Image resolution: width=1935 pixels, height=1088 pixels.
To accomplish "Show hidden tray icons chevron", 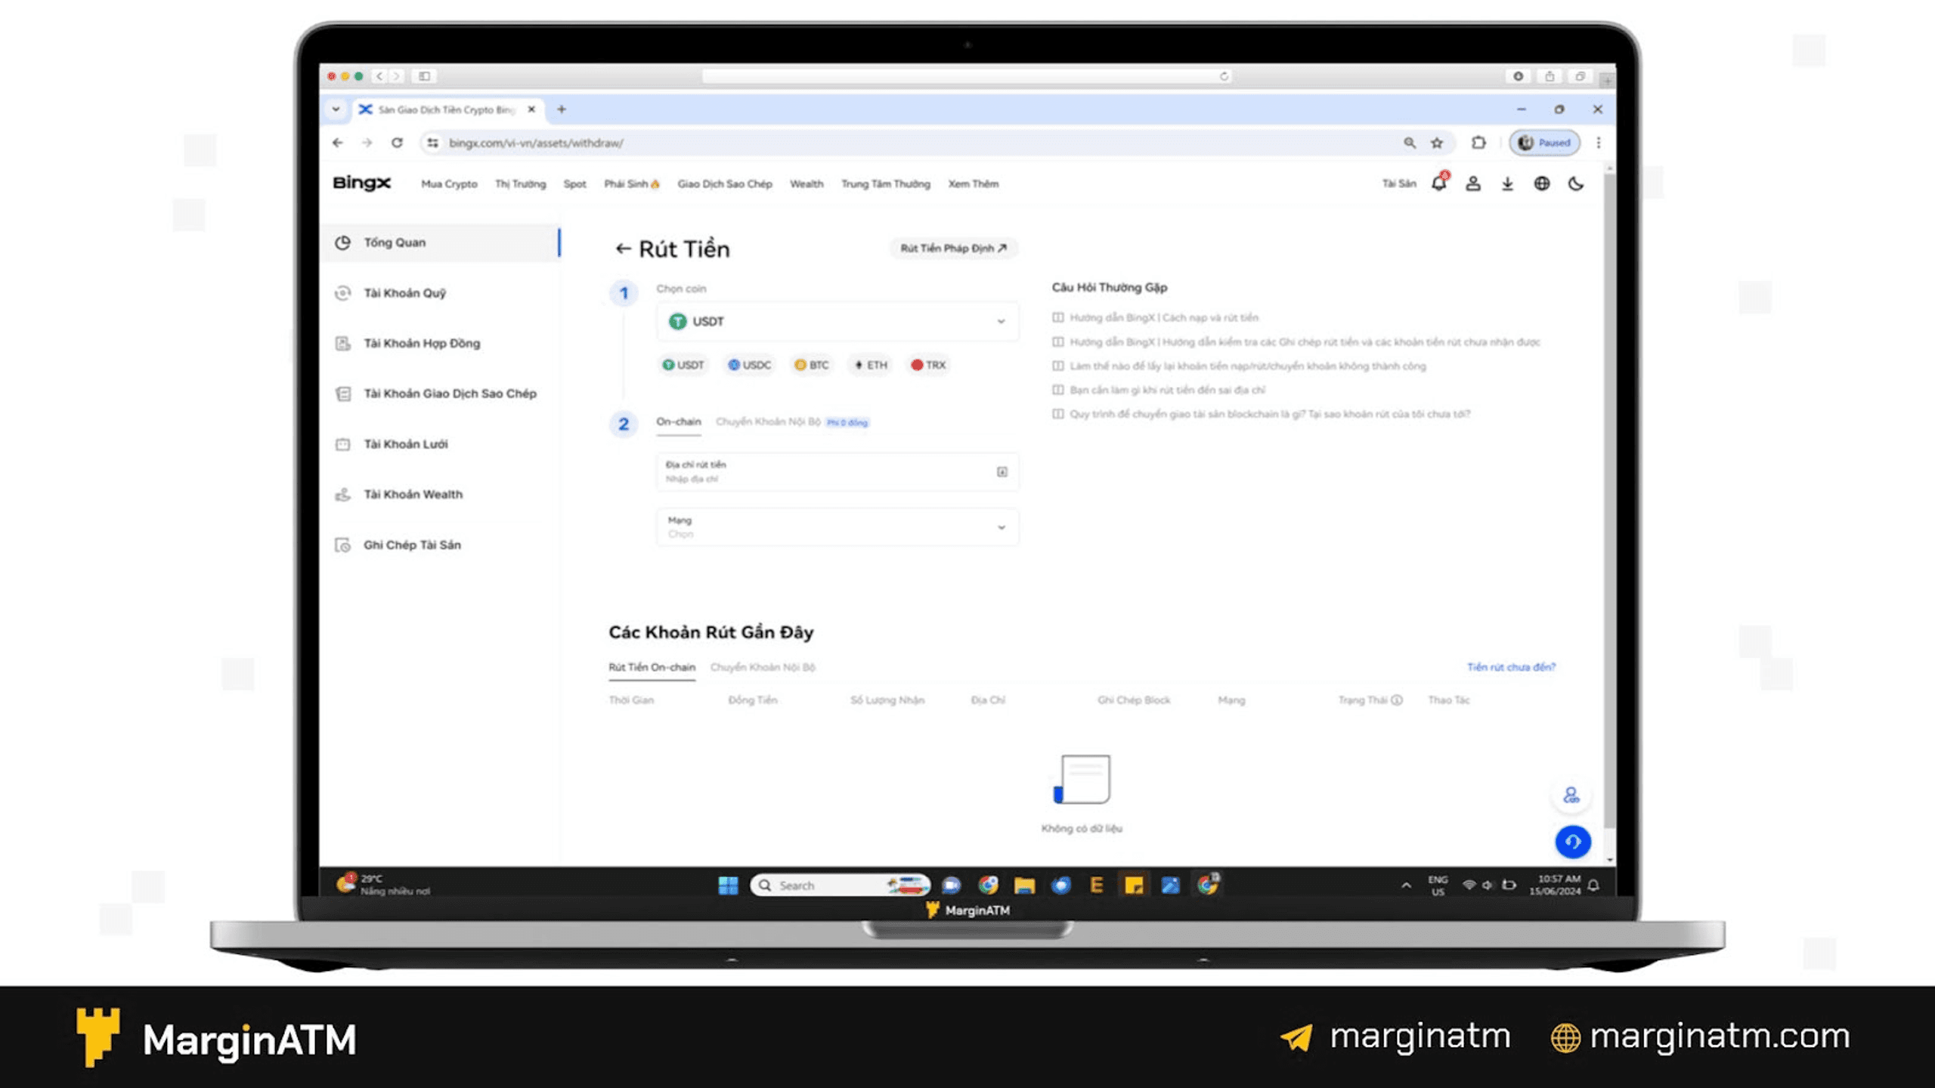I will pos(1406,886).
